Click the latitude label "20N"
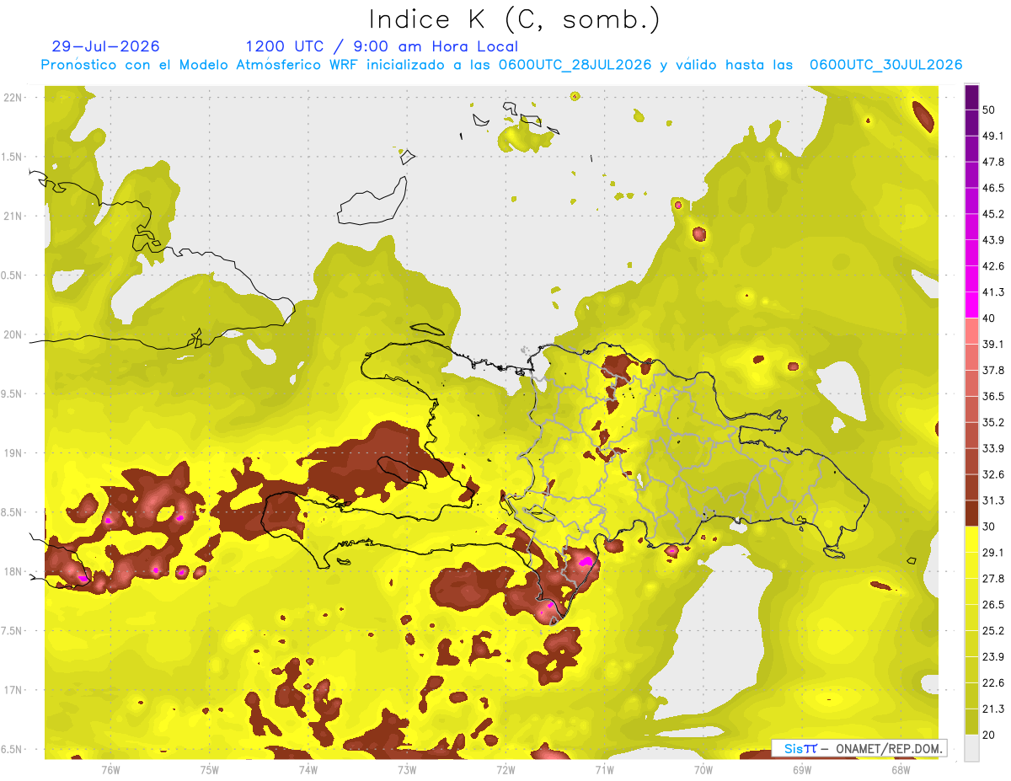Viewport: 1011px width, 781px height. click(x=14, y=335)
